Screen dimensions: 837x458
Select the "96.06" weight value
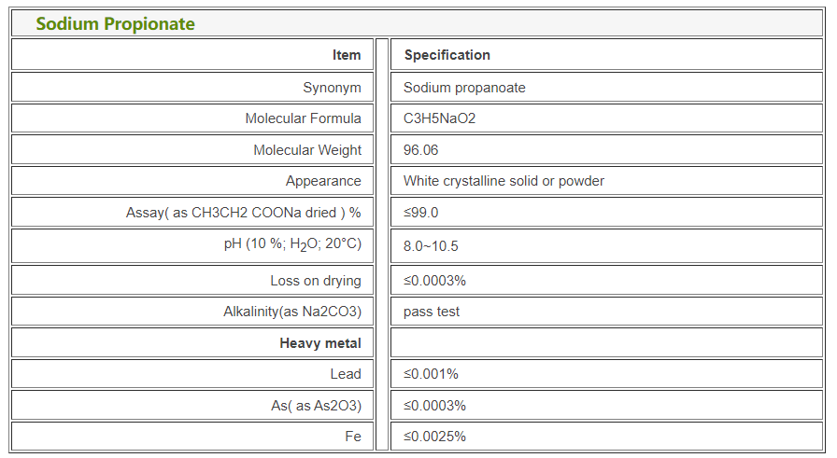click(x=421, y=150)
